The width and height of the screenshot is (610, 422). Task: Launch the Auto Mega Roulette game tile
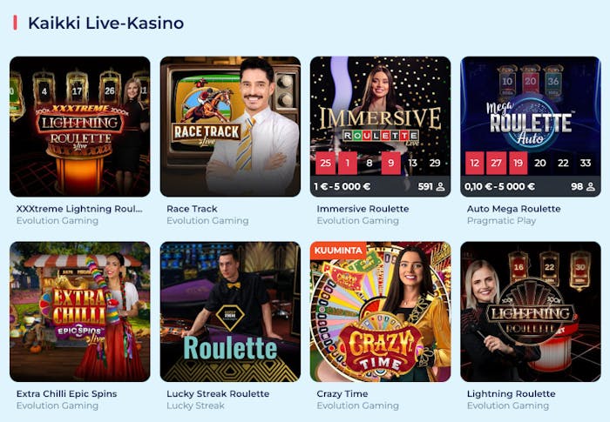click(x=531, y=126)
